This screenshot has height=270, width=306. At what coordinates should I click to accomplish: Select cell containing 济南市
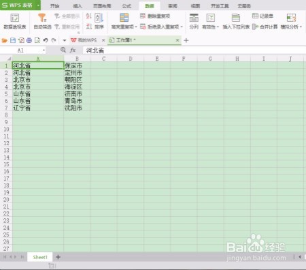click(77, 94)
